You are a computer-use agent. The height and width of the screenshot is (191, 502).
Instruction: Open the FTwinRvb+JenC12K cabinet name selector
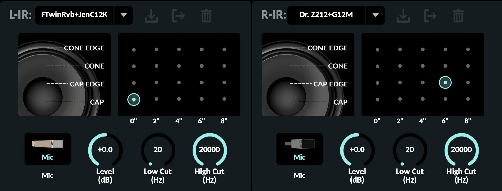point(74,15)
